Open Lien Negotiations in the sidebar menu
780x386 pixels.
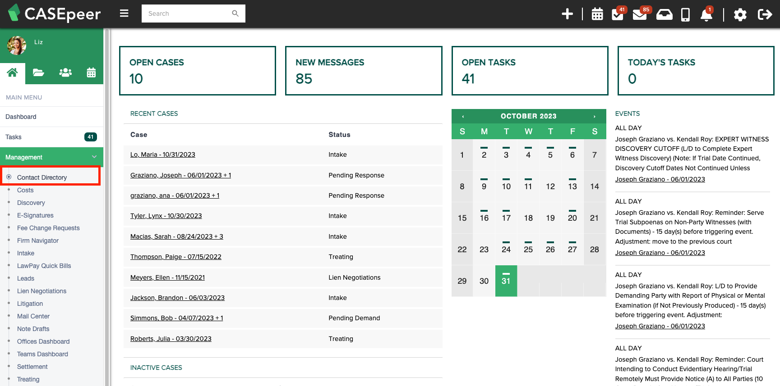coord(42,291)
